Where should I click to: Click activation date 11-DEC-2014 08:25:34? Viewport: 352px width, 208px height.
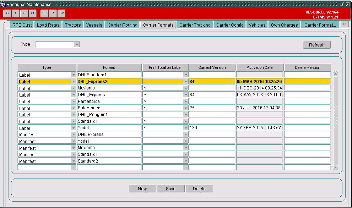pyautogui.click(x=260, y=88)
